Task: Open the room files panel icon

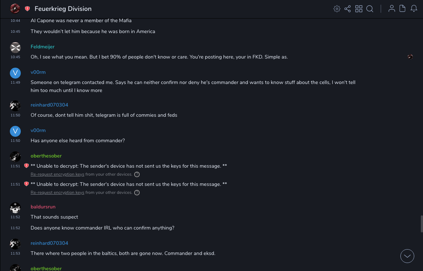Action: tap(403, 9)
